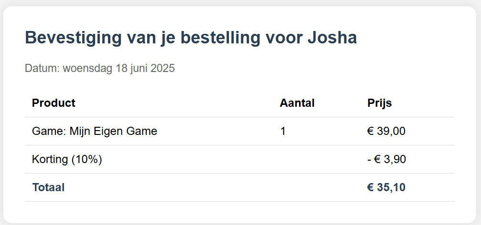481x225 pixels.
Task: Click the name 'Josha' in the heading
Action: click(332, 38)
